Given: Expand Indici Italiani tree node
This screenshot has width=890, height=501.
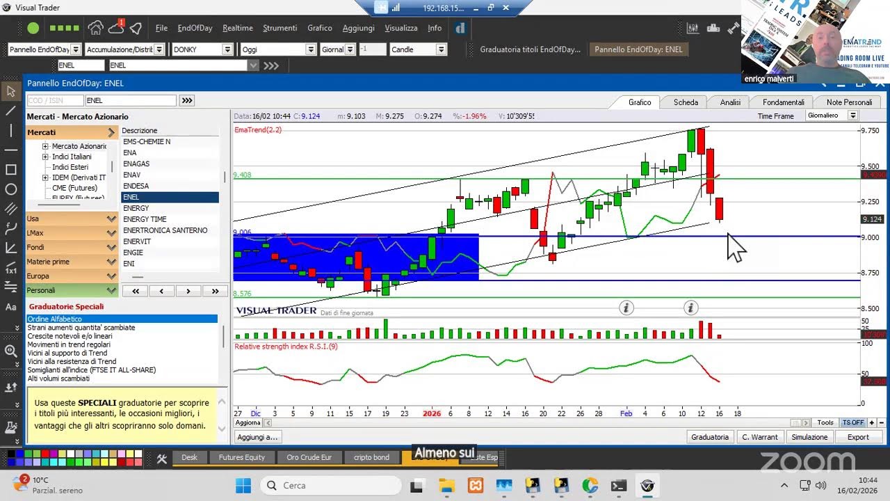Looking at the screenshot, I should 45,157.
